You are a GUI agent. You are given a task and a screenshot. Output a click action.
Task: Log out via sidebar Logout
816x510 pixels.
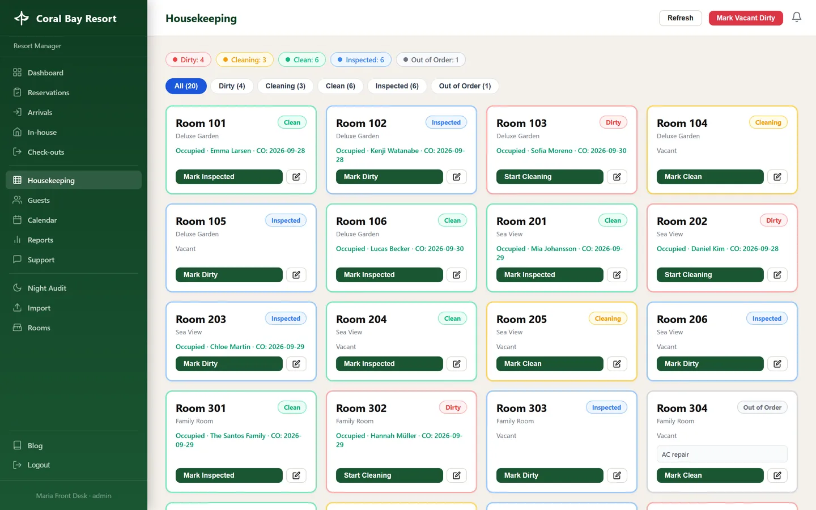74,465
